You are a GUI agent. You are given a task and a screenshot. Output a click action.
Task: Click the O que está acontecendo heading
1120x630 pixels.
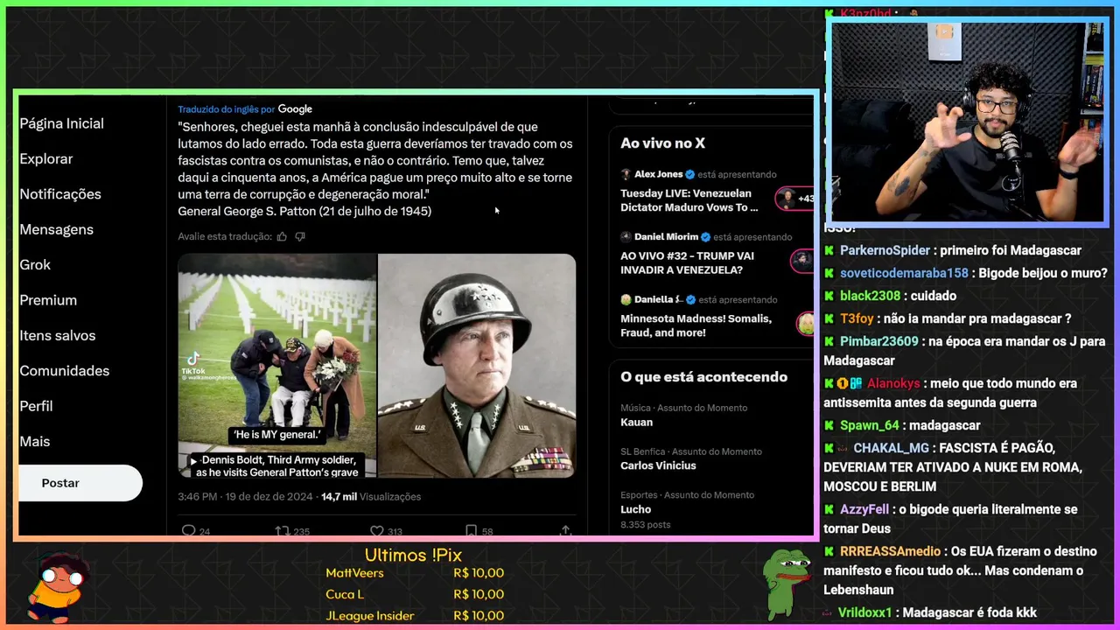click(703, 377)
